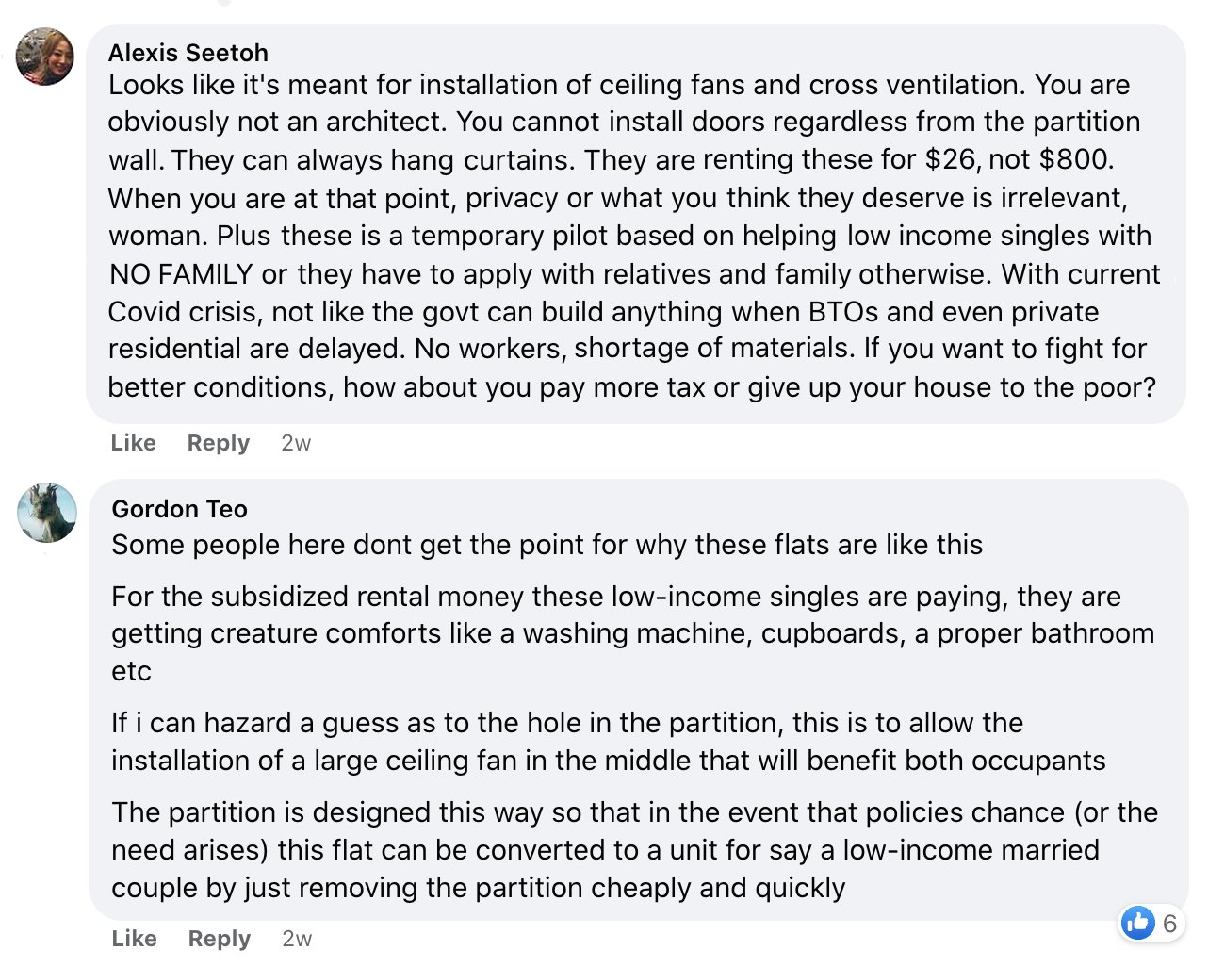The height and width of the screenshot is (967, 1208).
Task: Click the sentence 'Some people here dont get the point'
Action: (547, 545)
